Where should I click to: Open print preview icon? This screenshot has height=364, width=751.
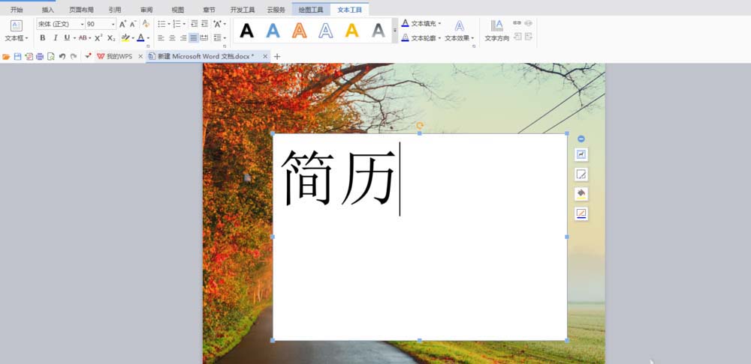click(x=51, y=56)
